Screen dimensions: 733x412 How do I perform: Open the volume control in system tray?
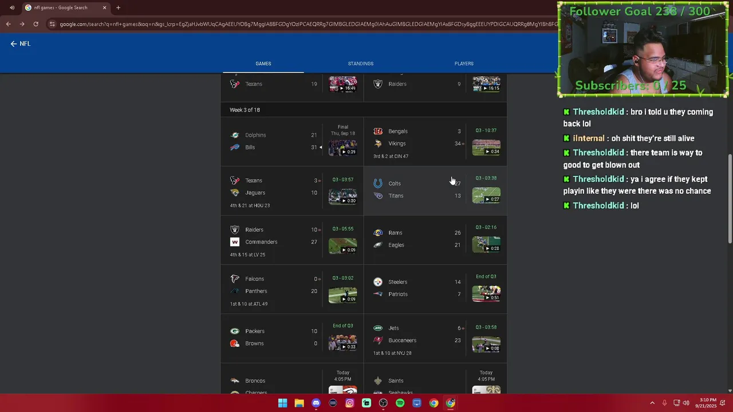(x=686, y=403)
